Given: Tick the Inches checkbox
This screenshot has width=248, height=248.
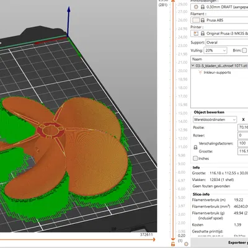Looking at the screenshot, I should point(195,159).
